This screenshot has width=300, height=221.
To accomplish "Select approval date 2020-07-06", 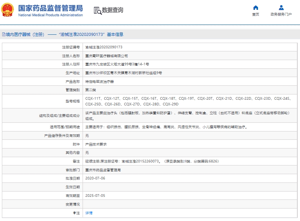I will (x=95, y=178).
